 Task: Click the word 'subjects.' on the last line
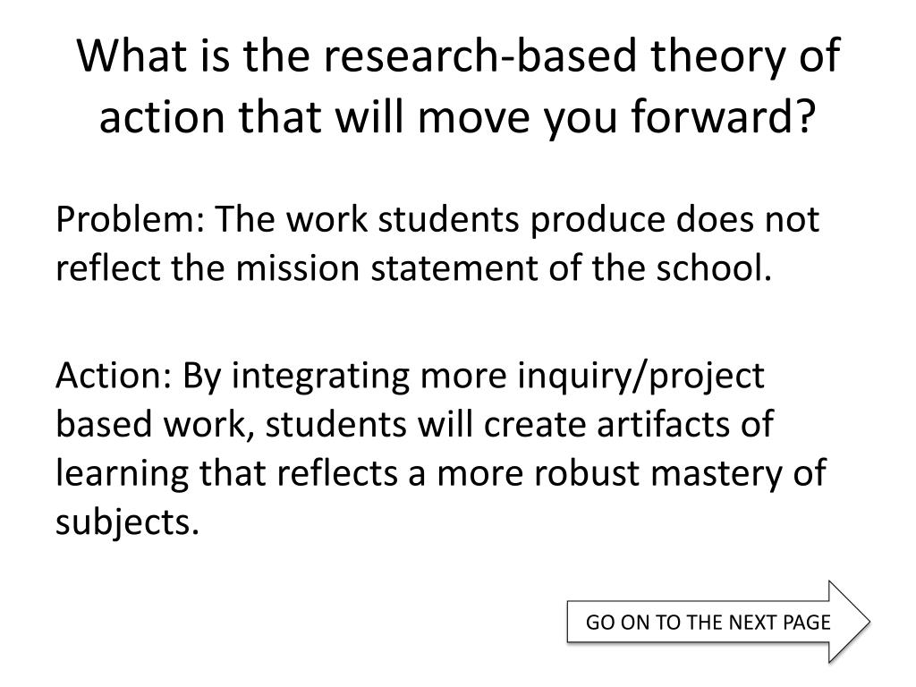(128, 522)
